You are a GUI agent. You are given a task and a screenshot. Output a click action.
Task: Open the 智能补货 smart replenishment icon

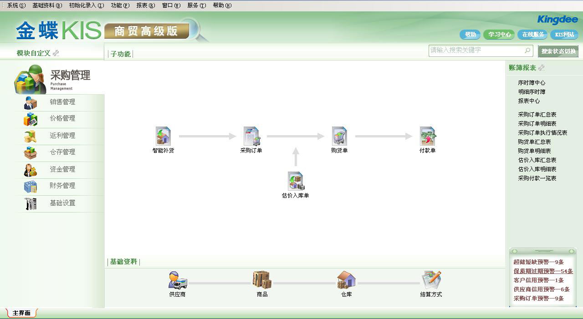[x=163, y=136]
